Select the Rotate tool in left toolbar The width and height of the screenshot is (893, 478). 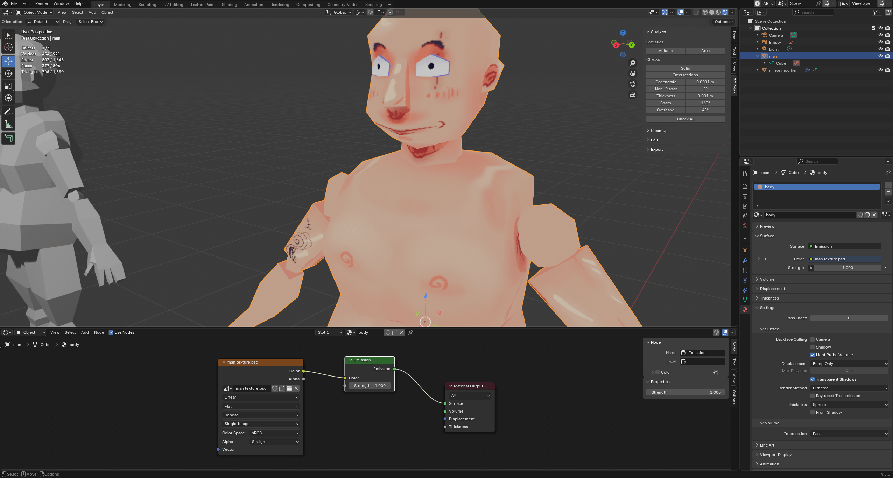pos(8,73)
